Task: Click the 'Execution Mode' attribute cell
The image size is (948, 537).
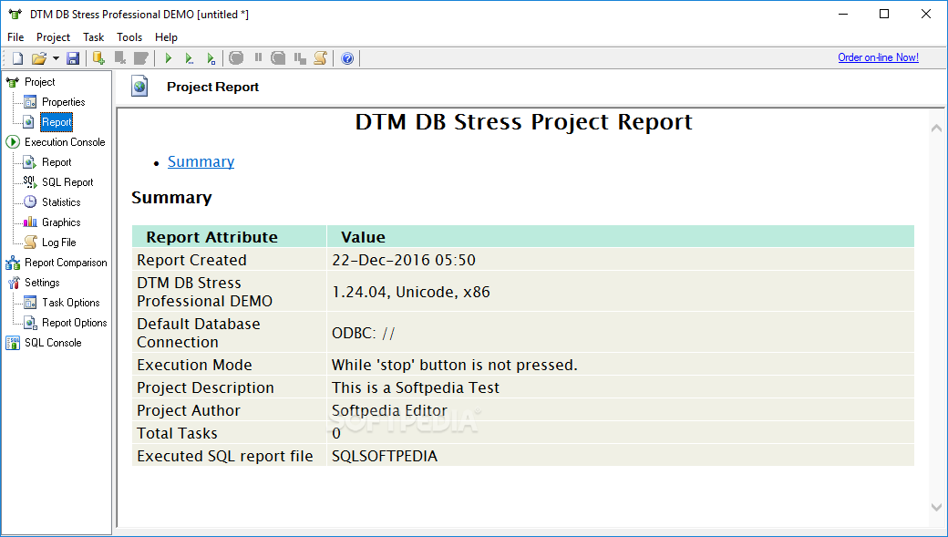Action: click(229, 365)
